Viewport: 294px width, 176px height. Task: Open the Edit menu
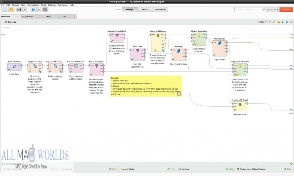[8, 5]
